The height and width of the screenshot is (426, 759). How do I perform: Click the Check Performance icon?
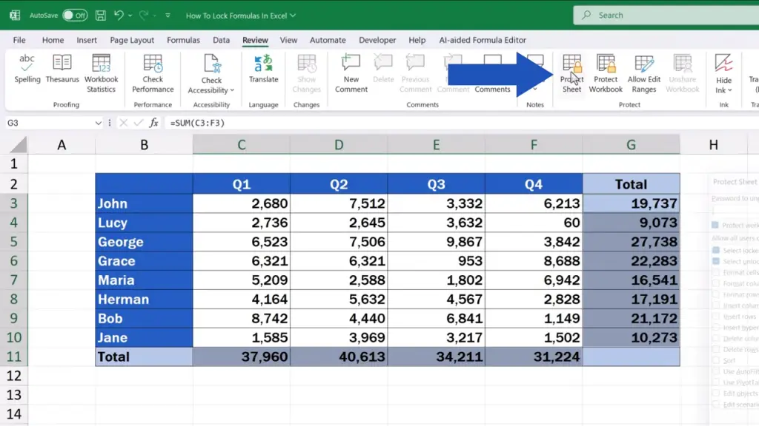153,73
